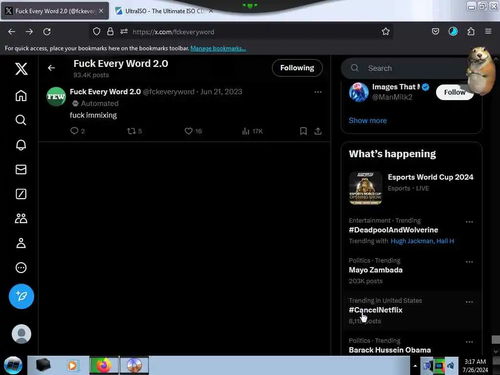Click browser Back arrow button
The image size is (500, 375).
(x=12, y=32)
